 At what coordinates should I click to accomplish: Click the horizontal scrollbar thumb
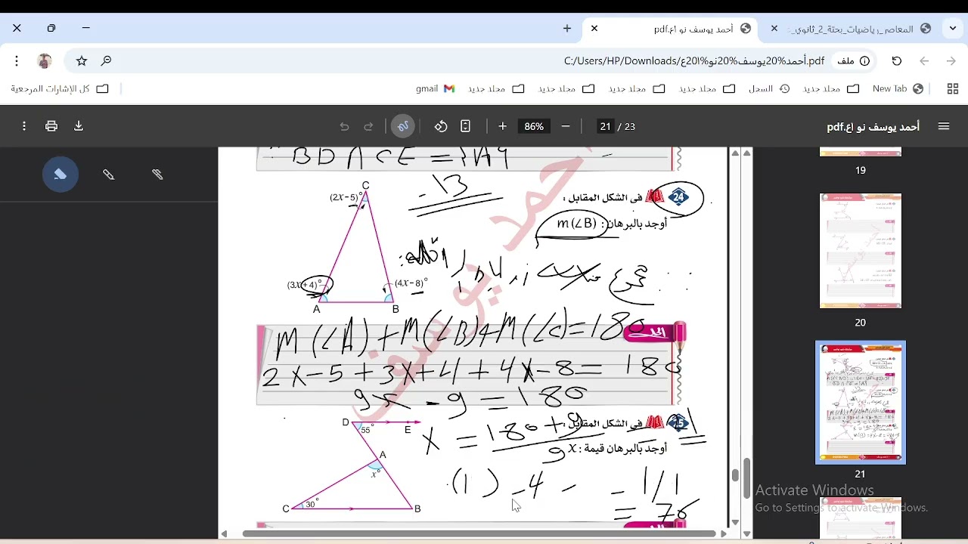pyautogui.click(x=479, y=533)
